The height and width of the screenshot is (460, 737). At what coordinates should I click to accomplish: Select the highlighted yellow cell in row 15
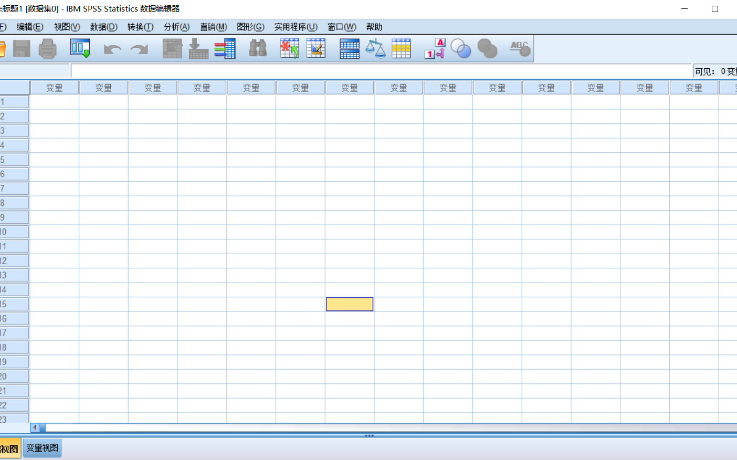coord(350,304)
